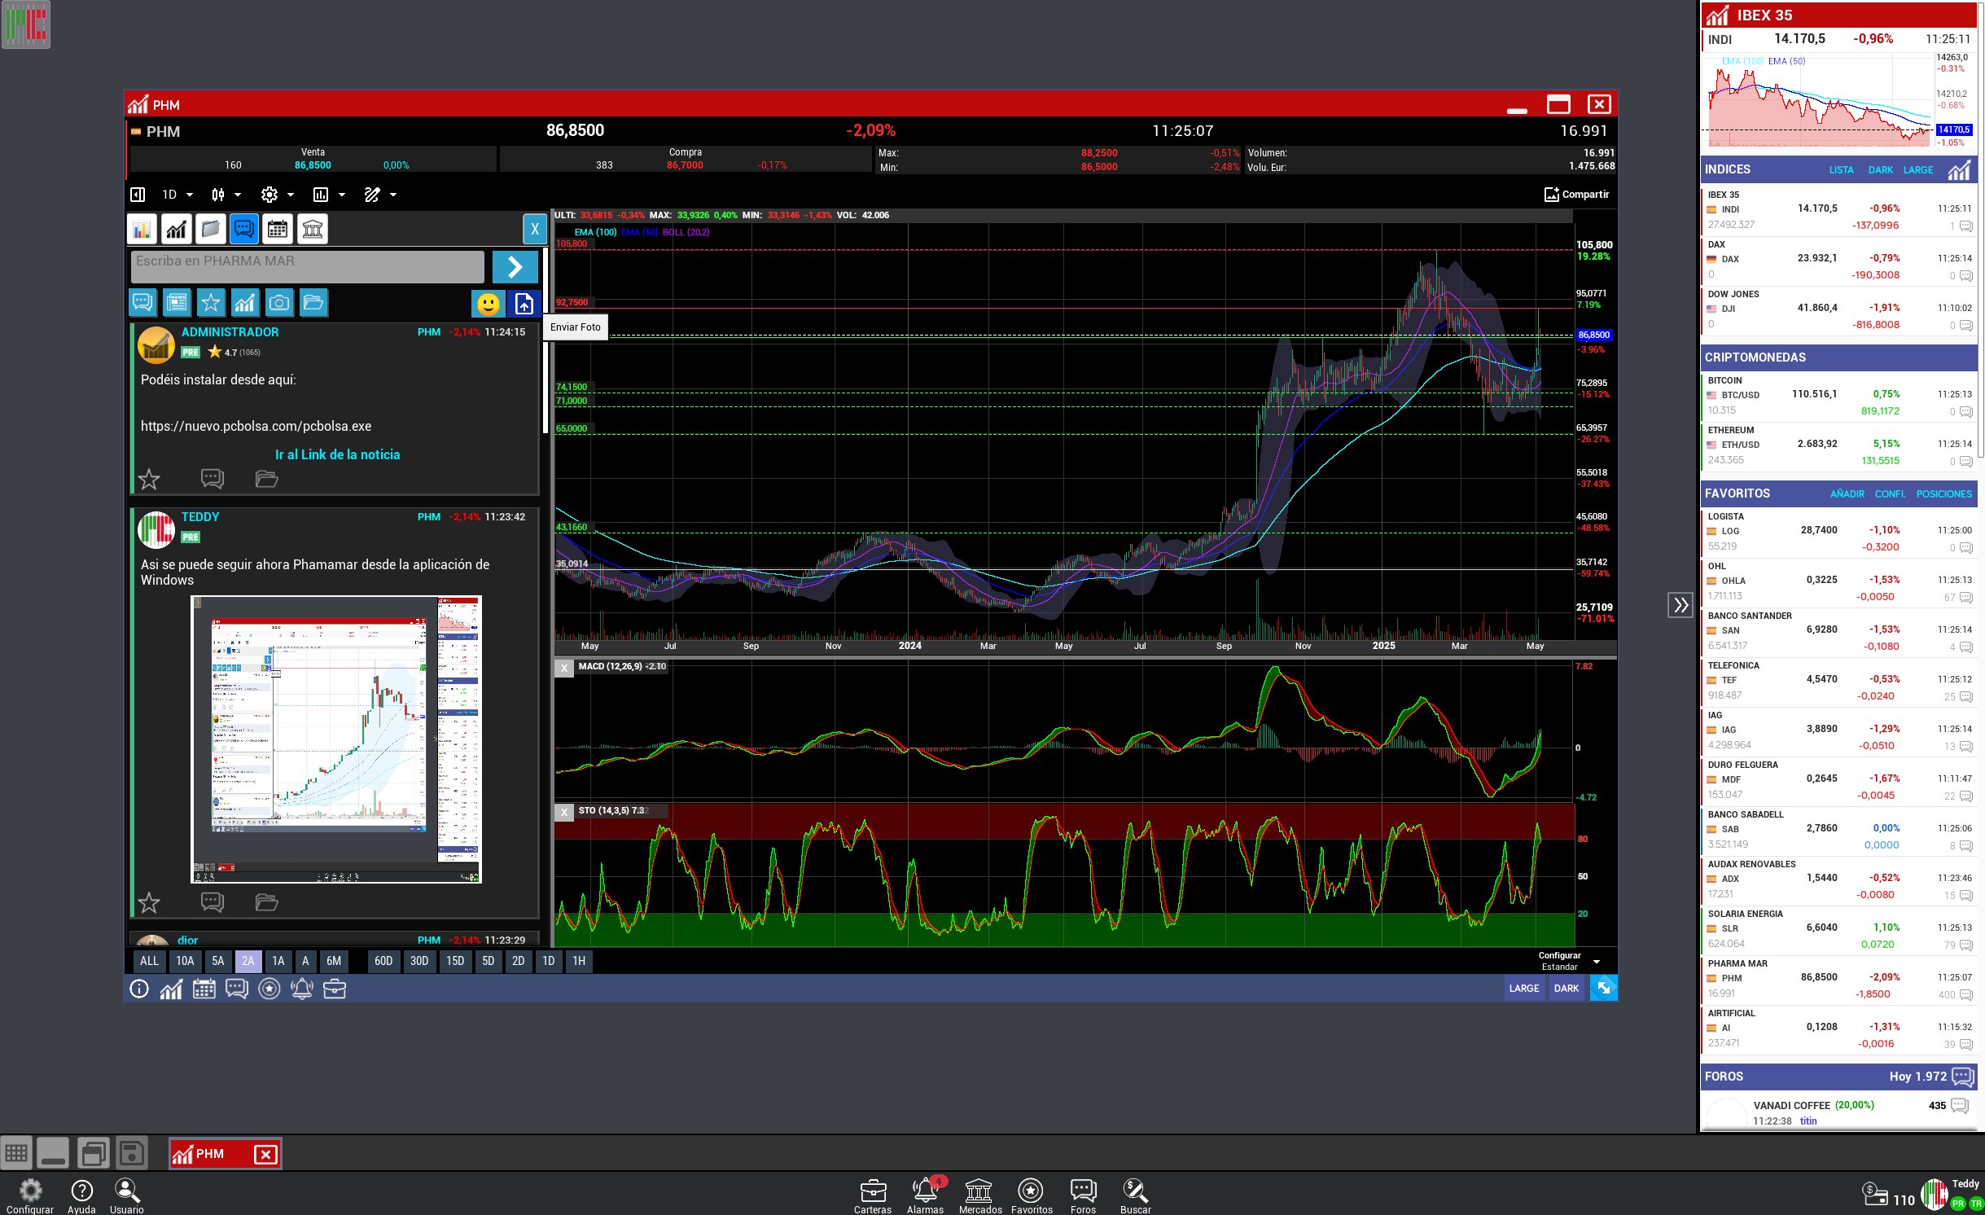Image resolution: width=1985 pixels, height=1215 pixels.
Task: Open Mercados in the bottom menu
Action: point(979,1196)
